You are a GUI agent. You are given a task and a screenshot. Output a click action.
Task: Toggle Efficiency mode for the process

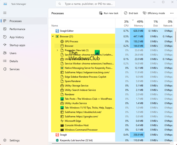coord(154,13)
